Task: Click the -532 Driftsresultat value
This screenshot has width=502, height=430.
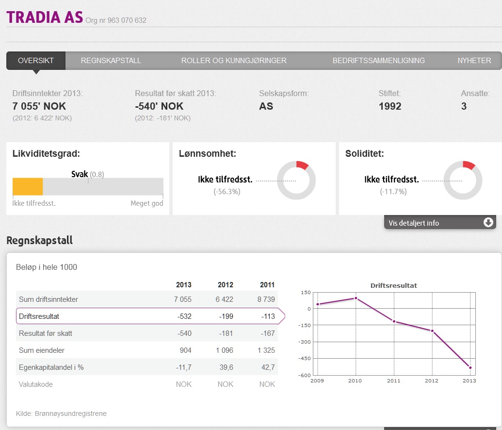Action: click(184, 316)
